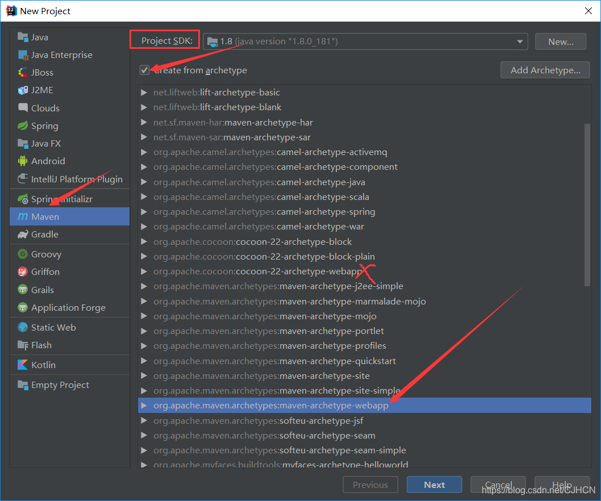Click the Spring leaf icon
The height and width of the screenshot is (501, 601).
tap(23, 126)
